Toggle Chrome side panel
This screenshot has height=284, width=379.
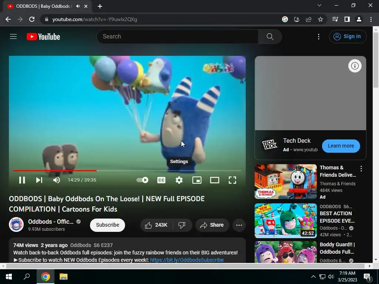coord(347,19)
